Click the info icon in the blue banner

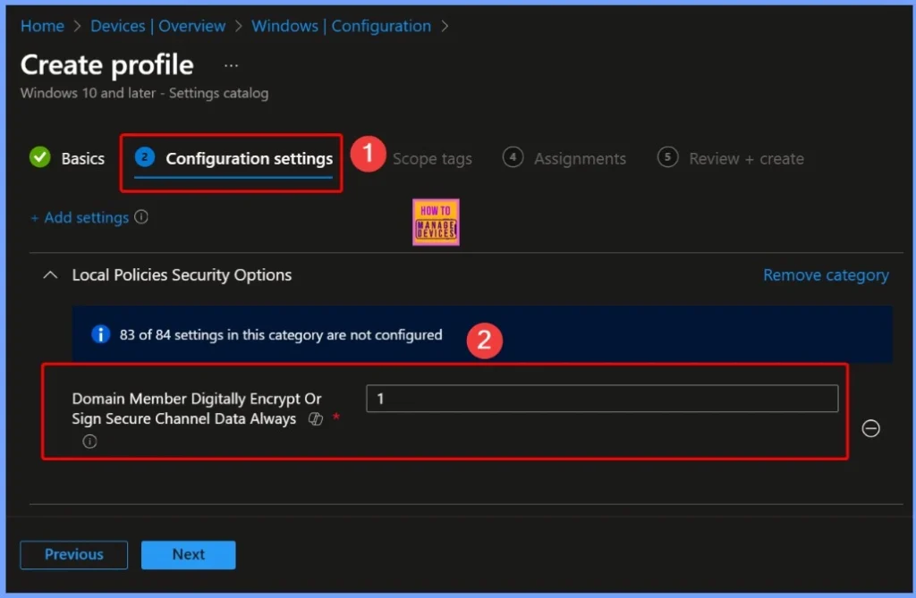pos(100,334)
